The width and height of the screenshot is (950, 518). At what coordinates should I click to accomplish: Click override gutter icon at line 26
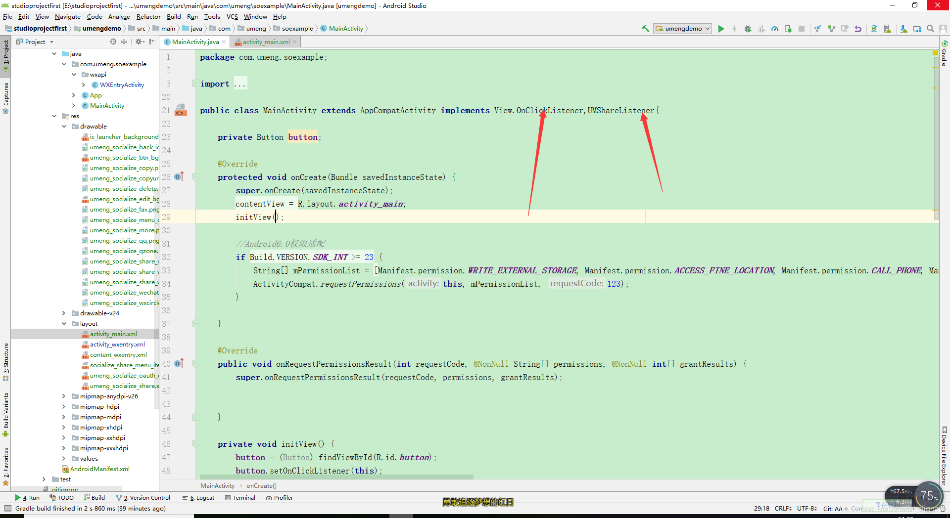click(x=179, y=176)
